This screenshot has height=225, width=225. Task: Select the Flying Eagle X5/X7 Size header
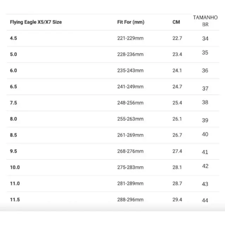[36, 22]
